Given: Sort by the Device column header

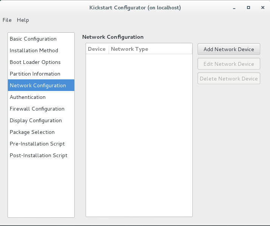Looking at the screenshot, I should click(x=97, y=49).
